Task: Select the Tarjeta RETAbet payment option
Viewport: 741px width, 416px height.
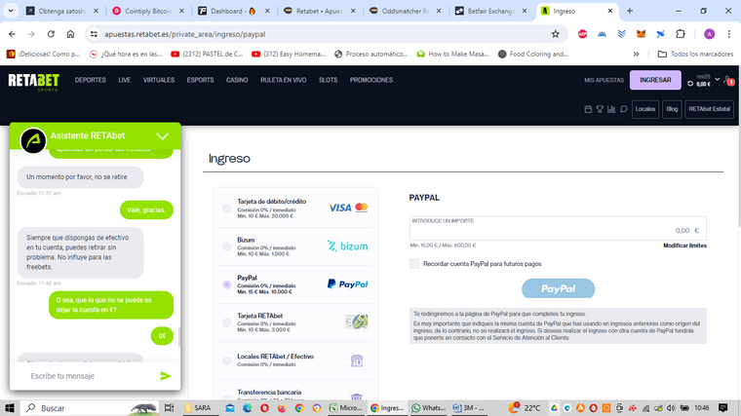Action: pyautogui.click(x=227, y=322)
